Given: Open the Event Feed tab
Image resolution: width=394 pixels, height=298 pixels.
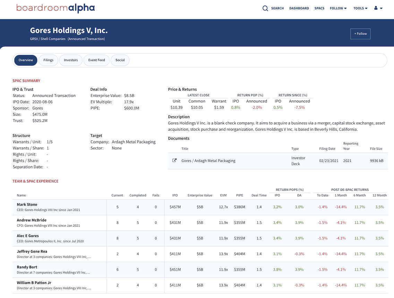Looking at the screenshot, I should pos(96,60).
